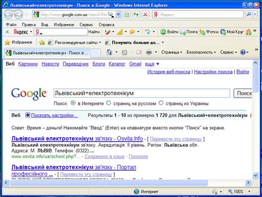Select the 'страниц из Украины' radio button

(x=161, y=103)
